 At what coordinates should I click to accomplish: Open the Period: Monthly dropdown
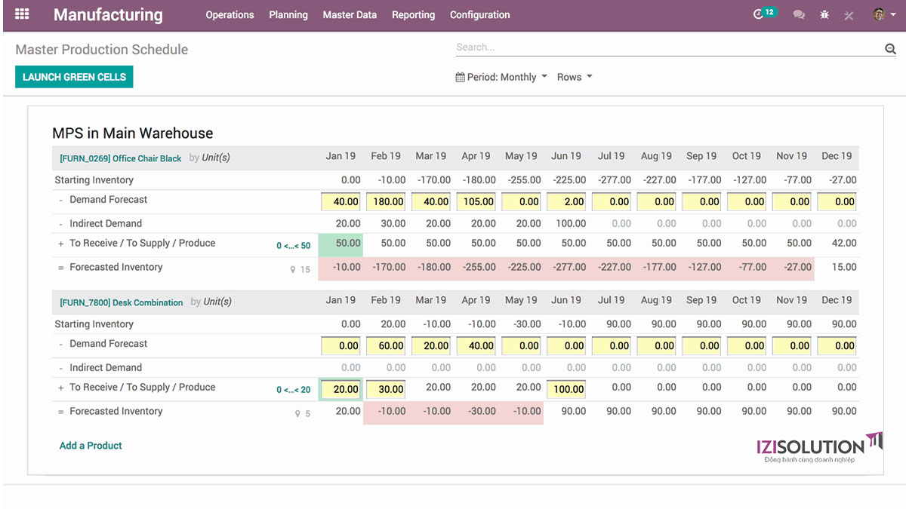[501, 77]
